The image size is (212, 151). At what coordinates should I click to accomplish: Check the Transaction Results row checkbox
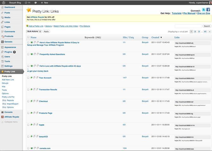[x=28, y=90]
